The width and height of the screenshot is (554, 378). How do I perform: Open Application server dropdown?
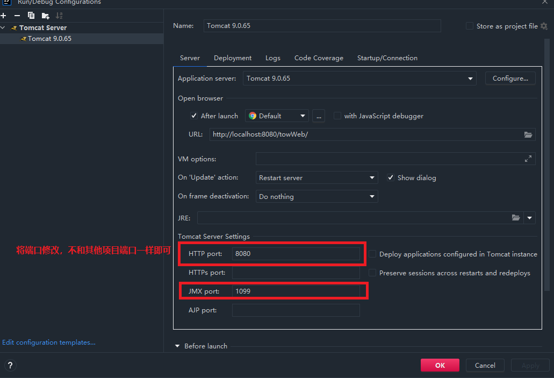point(359,78)
